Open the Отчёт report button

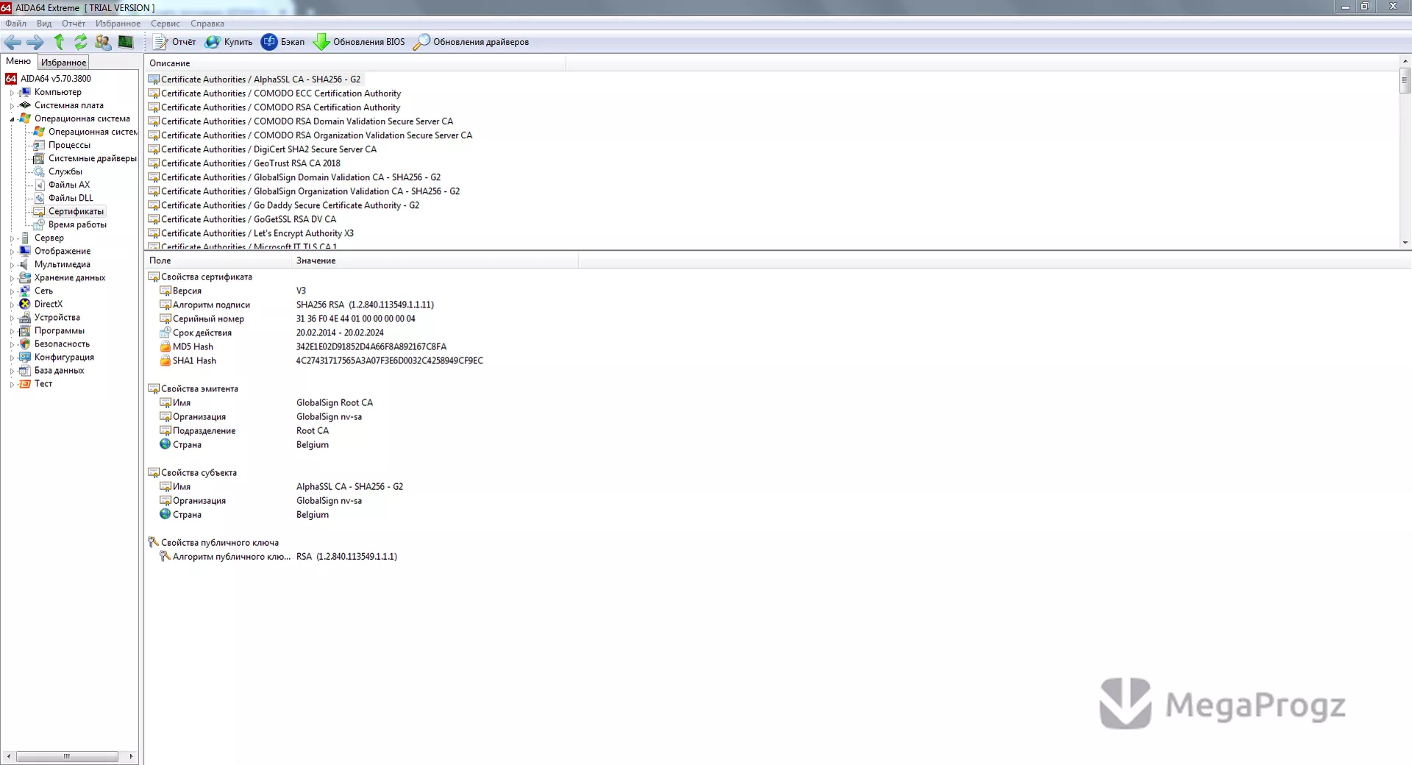pos(174,42)
